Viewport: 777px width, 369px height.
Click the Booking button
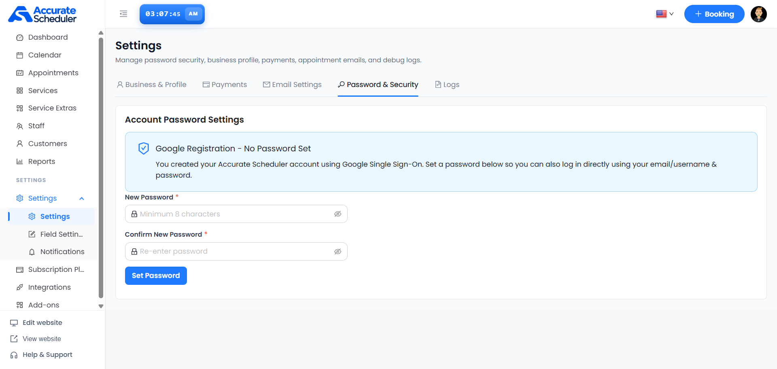click(714, 14)
